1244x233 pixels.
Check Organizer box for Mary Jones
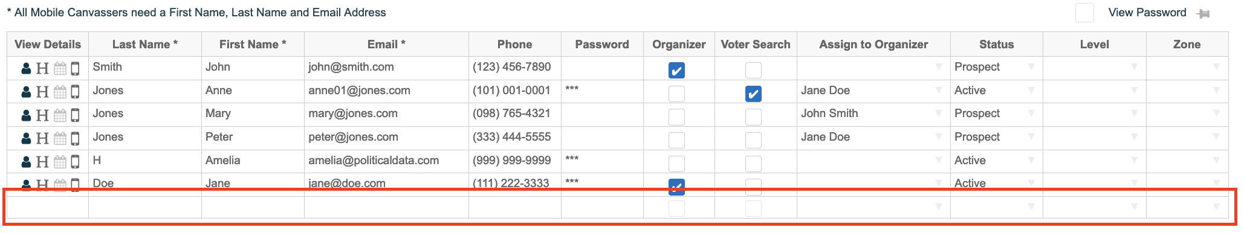point(676,117)
